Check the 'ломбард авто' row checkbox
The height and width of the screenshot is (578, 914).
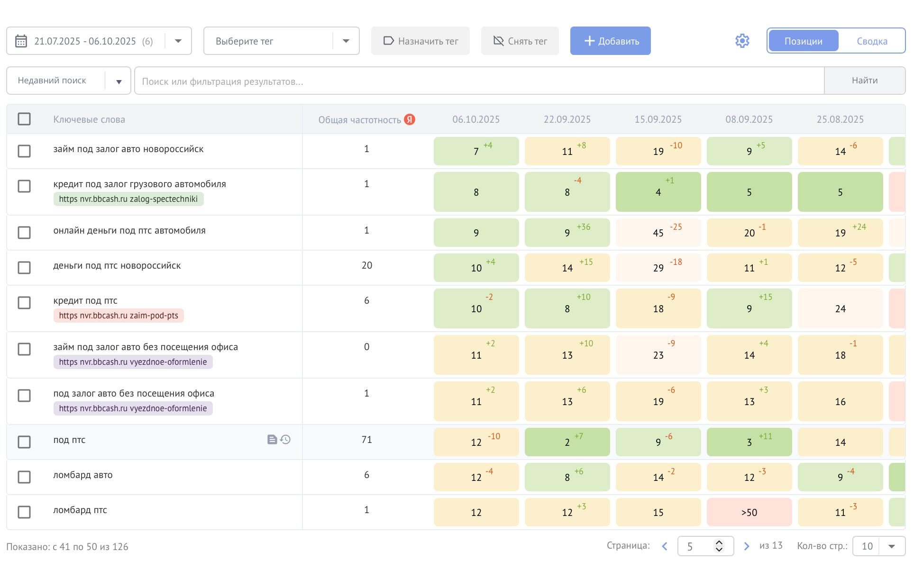pyautogui.click(x=24, y=477)
